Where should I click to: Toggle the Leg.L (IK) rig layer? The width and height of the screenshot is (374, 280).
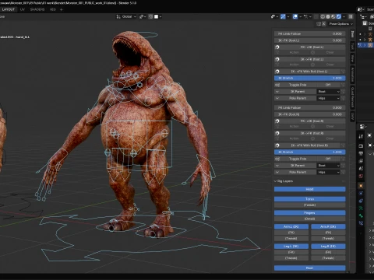click(291, 246)
